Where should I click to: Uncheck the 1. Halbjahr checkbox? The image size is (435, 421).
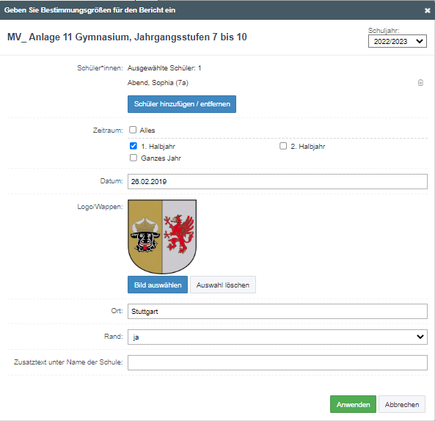pyautogui.click(x=134, y=146)
